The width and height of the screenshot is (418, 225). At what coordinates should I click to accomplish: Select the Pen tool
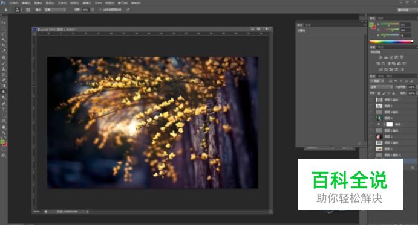tap(4, 104)
